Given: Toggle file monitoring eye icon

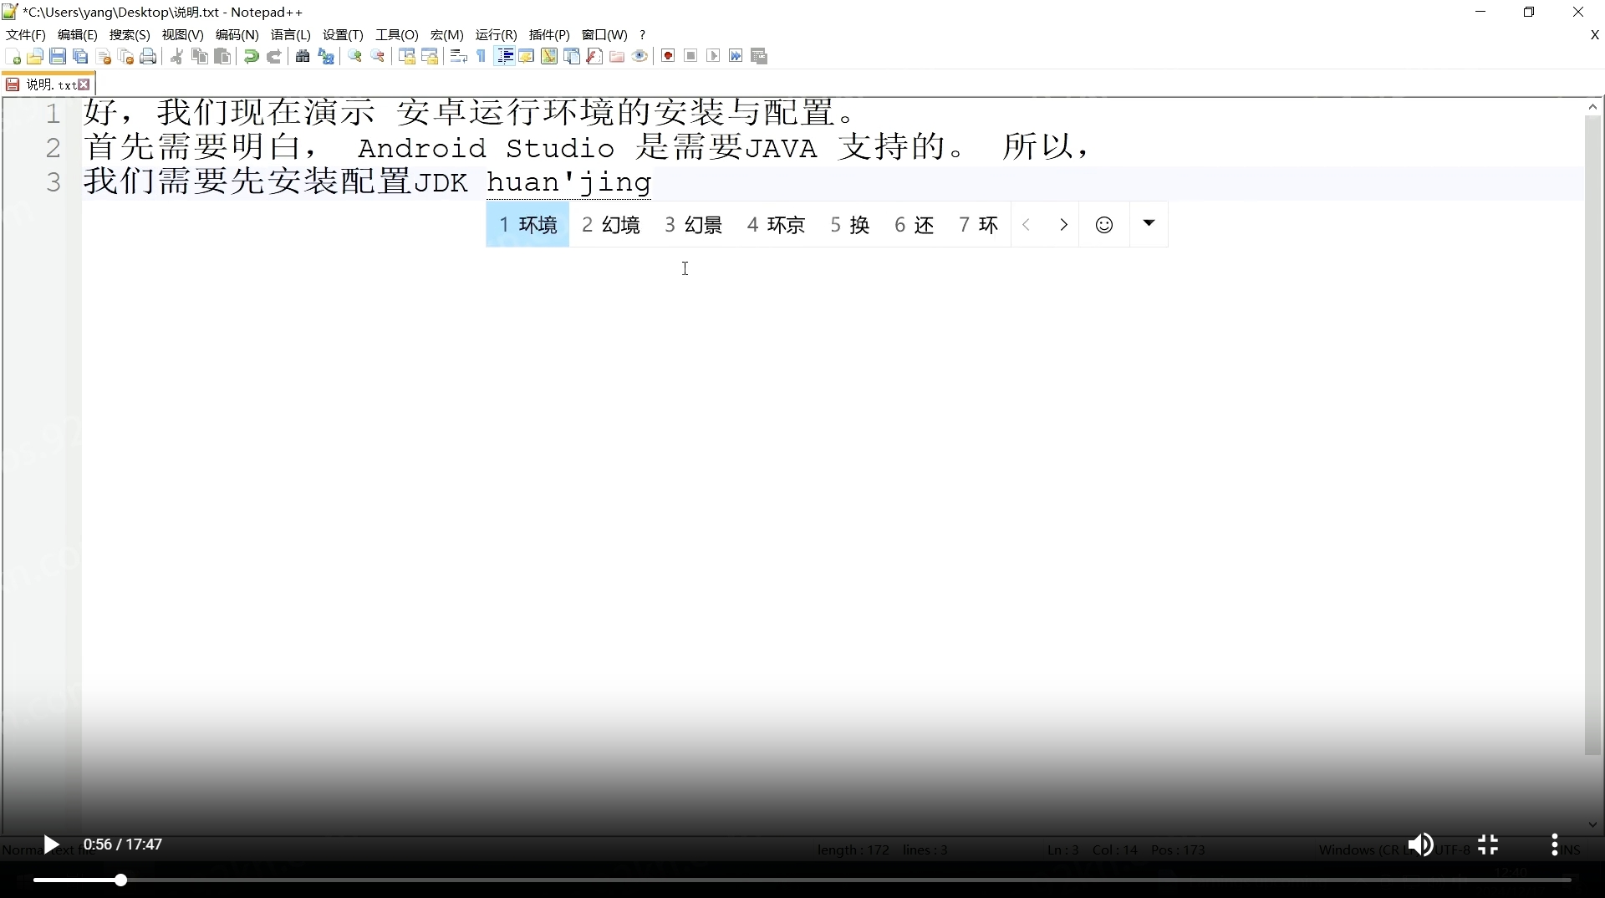Looking at the screenshot, I should (x=639, y=56).
